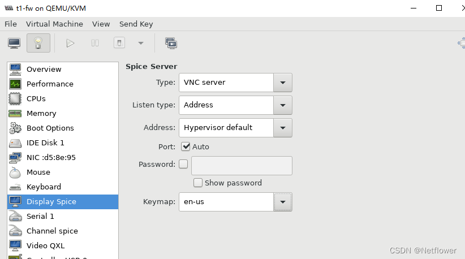Screen dimensions: 465x259
Task: Select Overview in hardware list
Action: [x=63, y=70]
